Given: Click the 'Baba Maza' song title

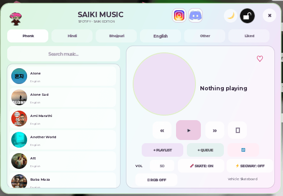Looking at the screenshot, I should [x=40, y=180].
